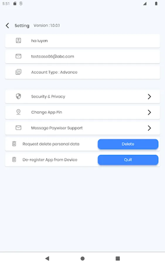Click the envelope icon beside the email address
The height and width of the screenshot is (265, 165).
pyautogui.click(x=18, y=56)
